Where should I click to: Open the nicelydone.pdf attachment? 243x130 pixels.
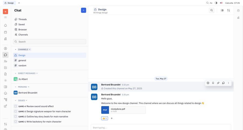pos(123,110)
